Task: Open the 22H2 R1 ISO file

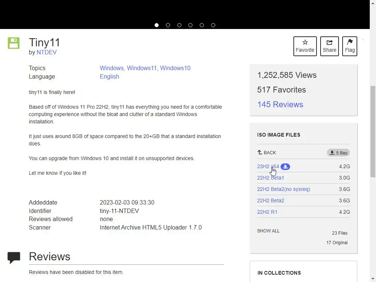Action: pyautogui.click(x=267, y=212)
